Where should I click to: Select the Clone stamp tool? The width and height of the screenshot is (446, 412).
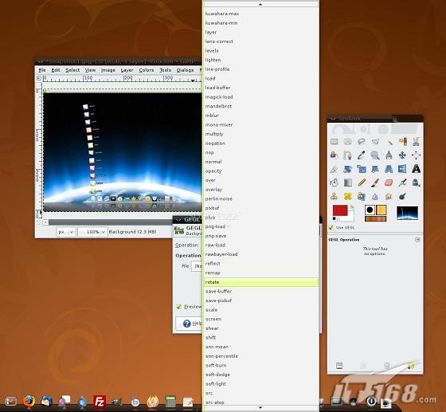[334, 196]
